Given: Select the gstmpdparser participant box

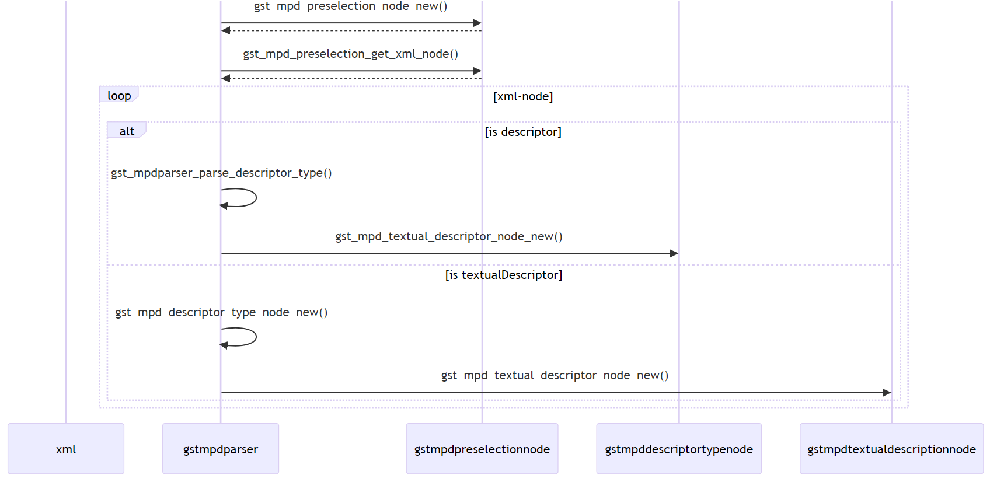Looking at the screenshot, I should pyautogui.click(x=221, y=449).
